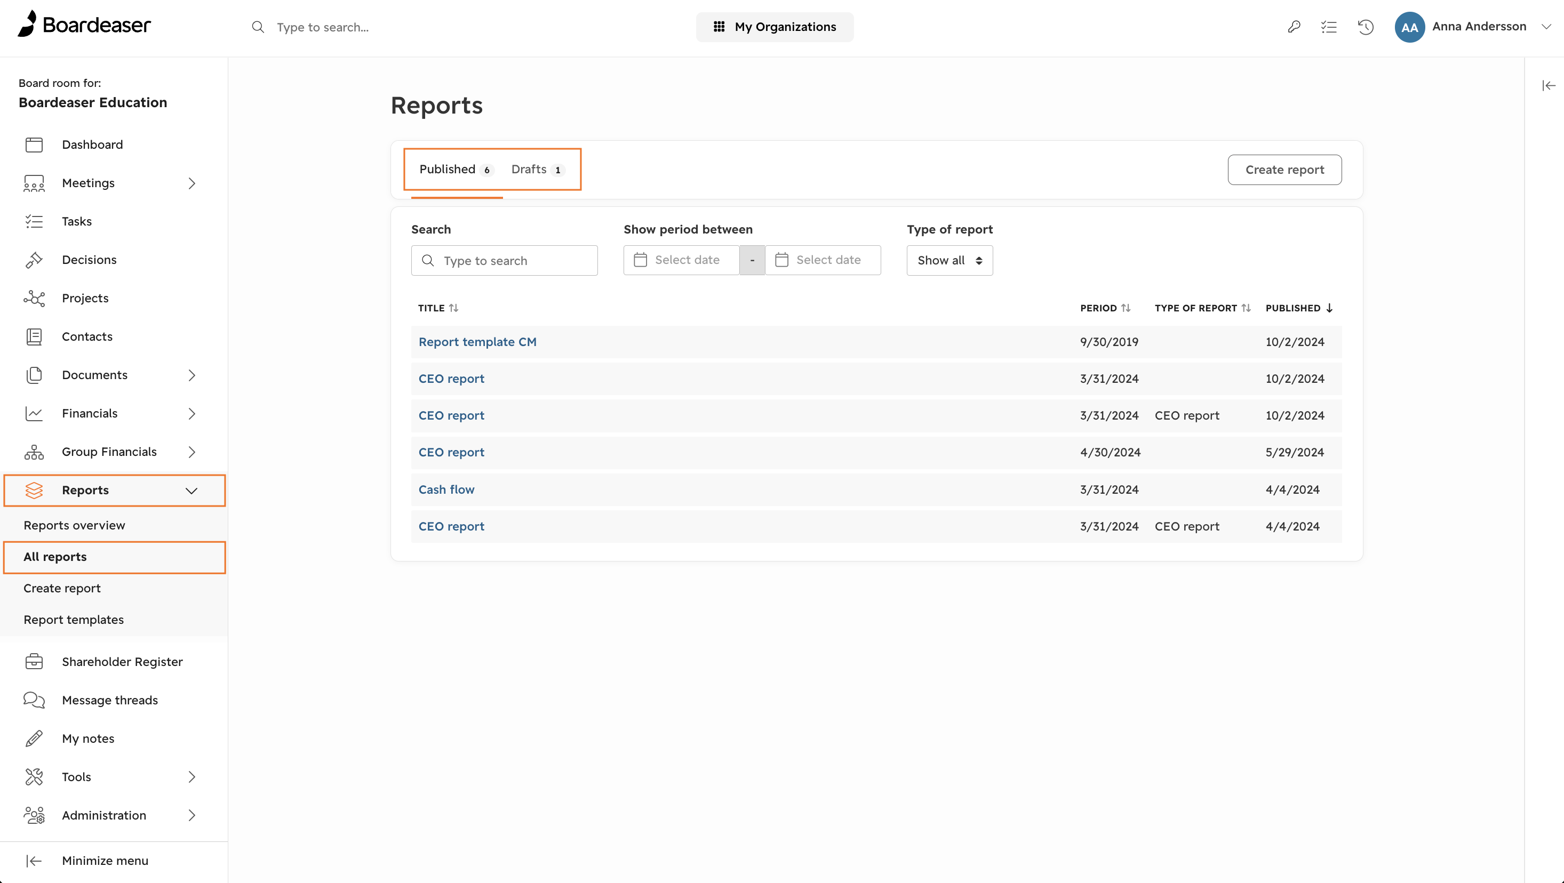This screenshot has width=1564, height=883.
Task: Expand the Documents submenu chevron
Action: (192, 375)
